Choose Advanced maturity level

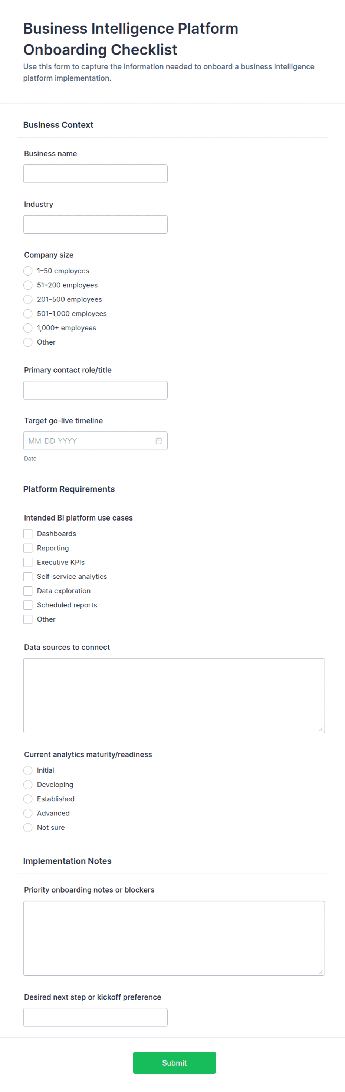point(28,813)
